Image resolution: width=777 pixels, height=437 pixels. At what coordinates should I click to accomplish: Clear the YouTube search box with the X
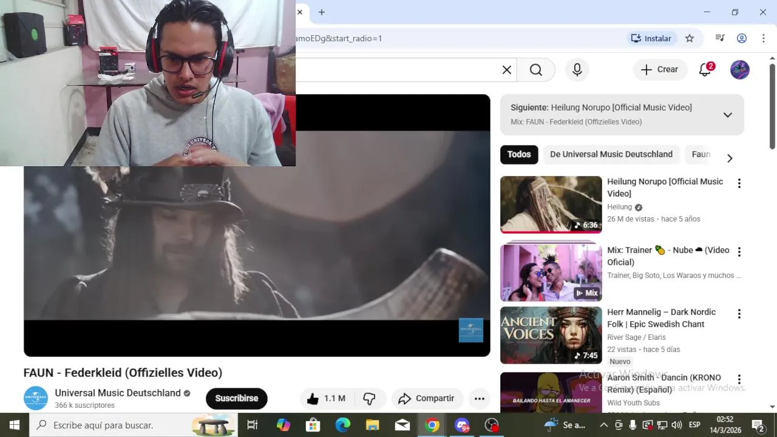tap(507, 70)
